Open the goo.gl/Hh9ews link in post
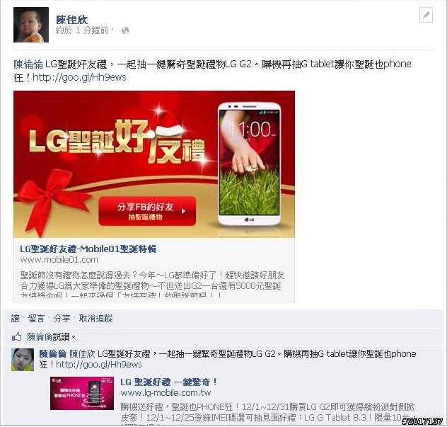The height and width of the screenshot is (427, 447). click(79, 77)
